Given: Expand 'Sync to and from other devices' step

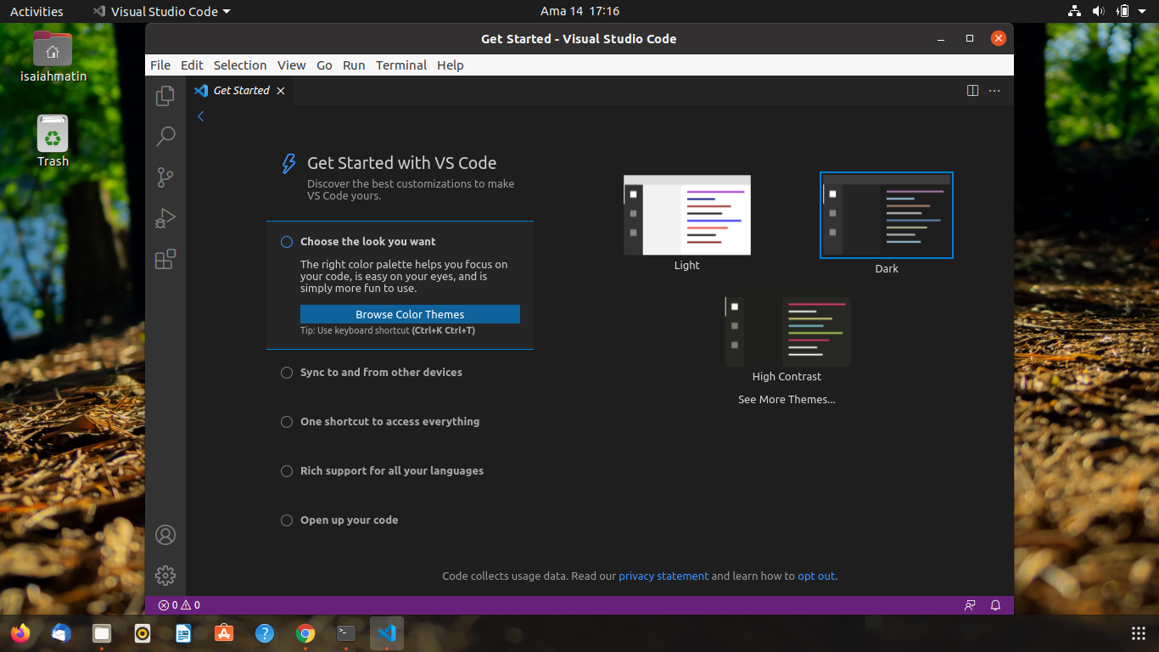Looking at the screenshot, I should pos(381,373).
